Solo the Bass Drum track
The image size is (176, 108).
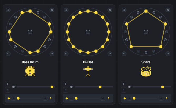(8, 84)
